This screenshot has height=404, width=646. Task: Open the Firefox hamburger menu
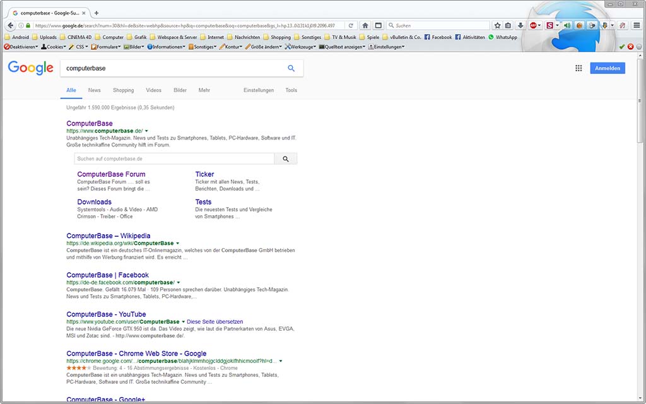[637, 25]
